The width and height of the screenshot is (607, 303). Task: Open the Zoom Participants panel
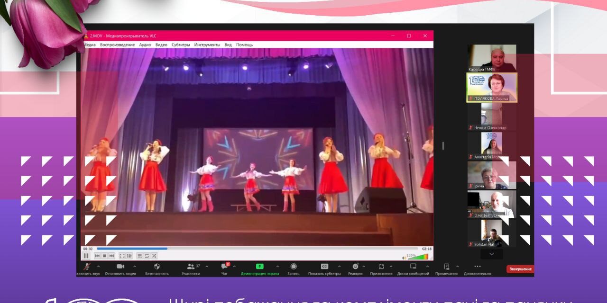click(x=191, y=267)
